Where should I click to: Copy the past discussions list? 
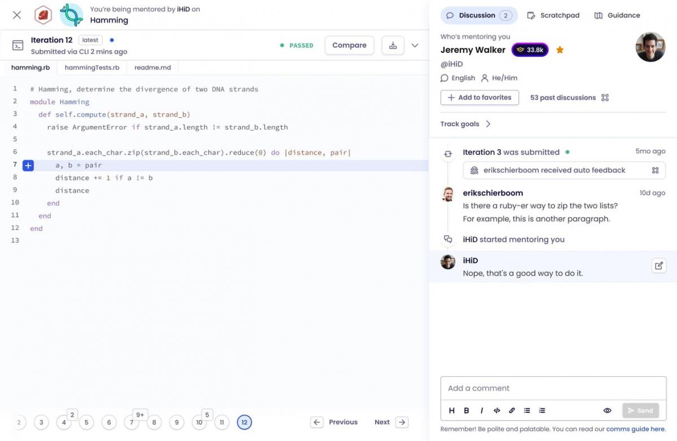[605, 97]
